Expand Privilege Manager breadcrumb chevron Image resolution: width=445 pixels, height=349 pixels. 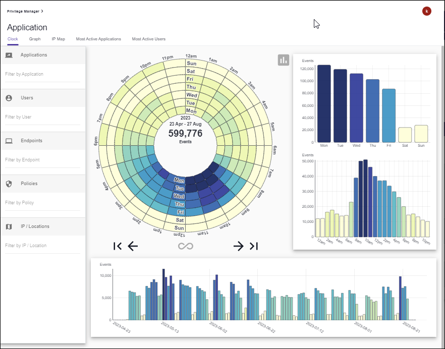pyautogui.click(x=42, y=11)
